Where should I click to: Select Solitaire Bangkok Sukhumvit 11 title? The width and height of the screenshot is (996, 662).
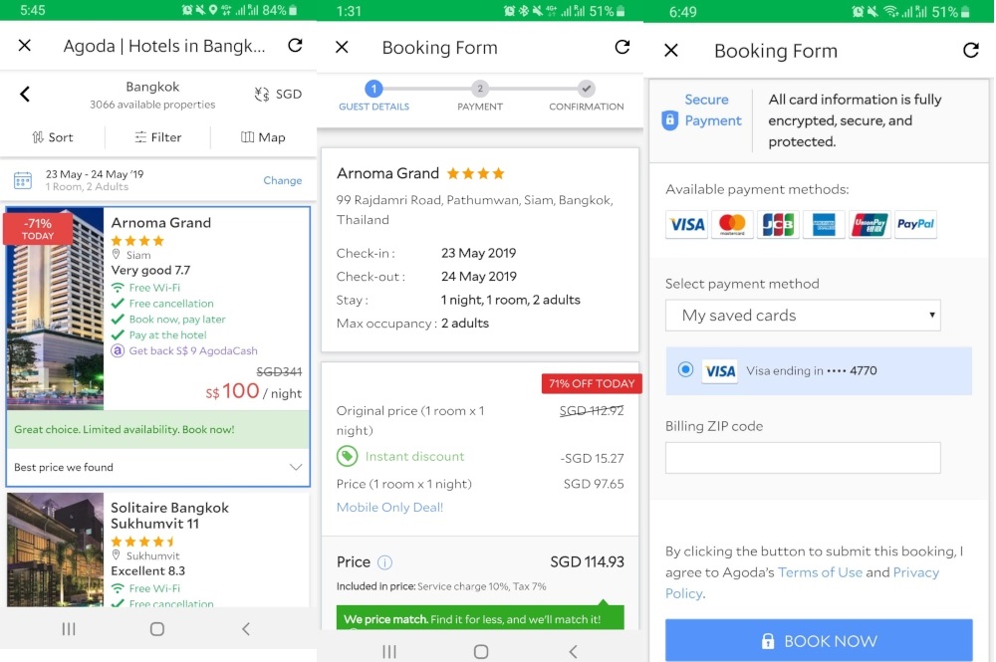pos(169,516)
